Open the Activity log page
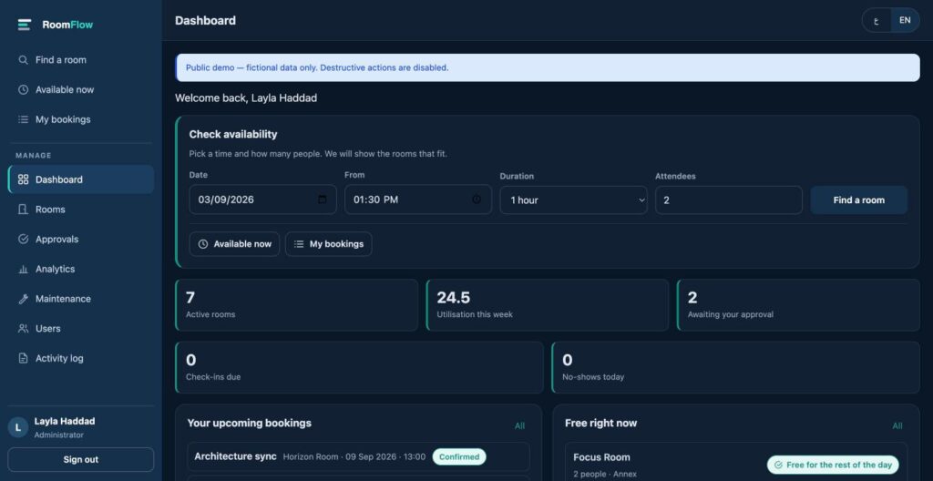Viewport: 933px width, 481px height. 81,358
